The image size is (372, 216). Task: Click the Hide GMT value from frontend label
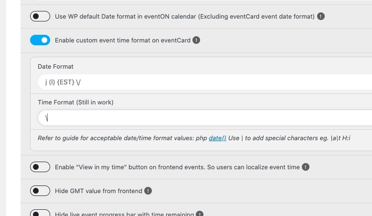pos(98,191)
